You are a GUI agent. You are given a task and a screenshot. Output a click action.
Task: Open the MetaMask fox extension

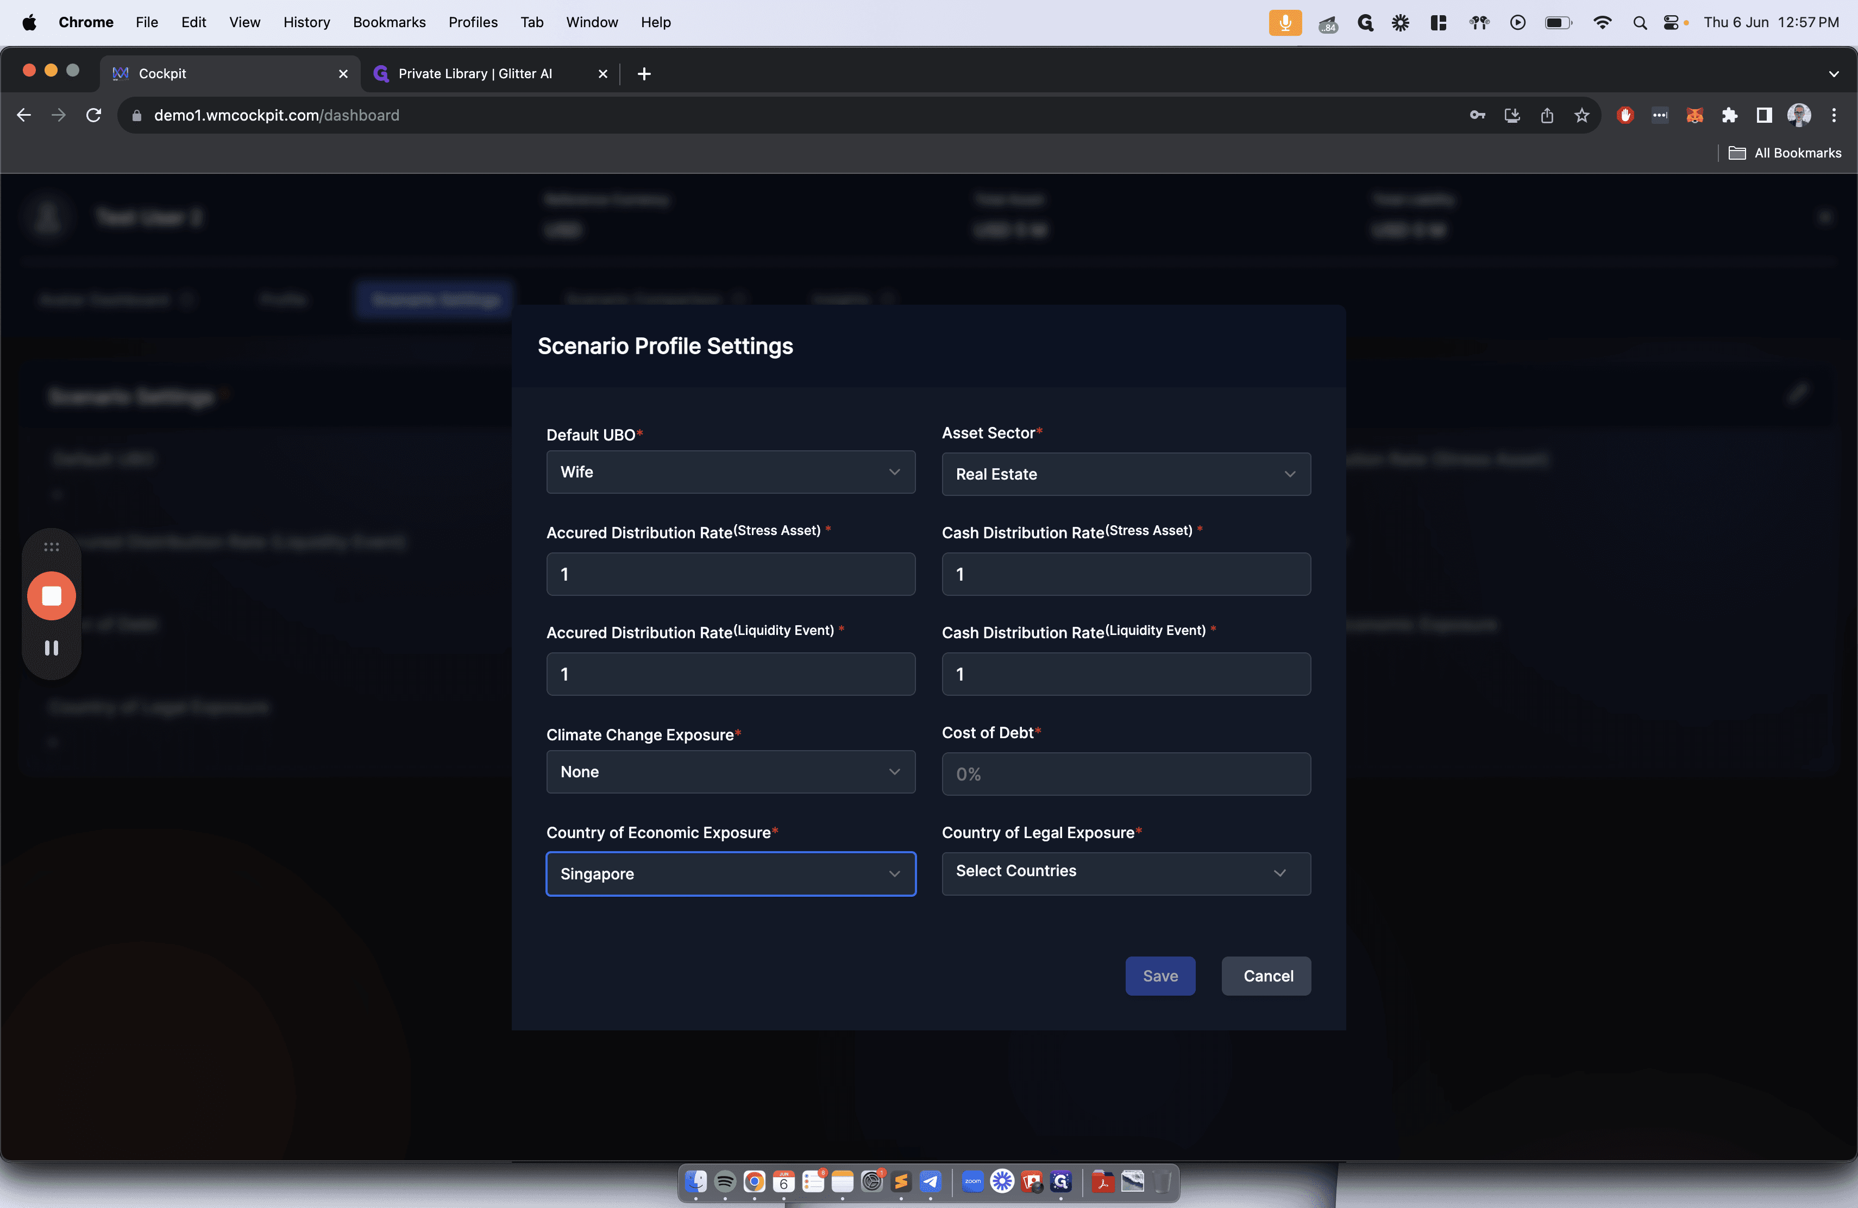point(1694,116)
